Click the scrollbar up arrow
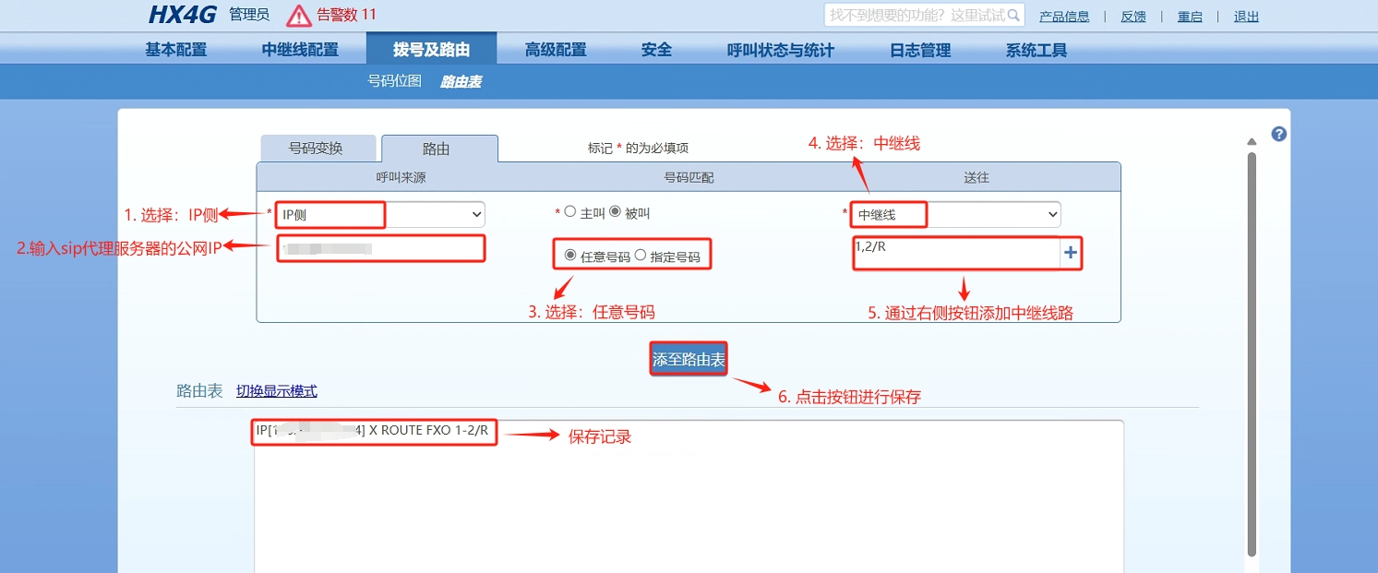This screenshot has height=573, width=1378. 1252,142
